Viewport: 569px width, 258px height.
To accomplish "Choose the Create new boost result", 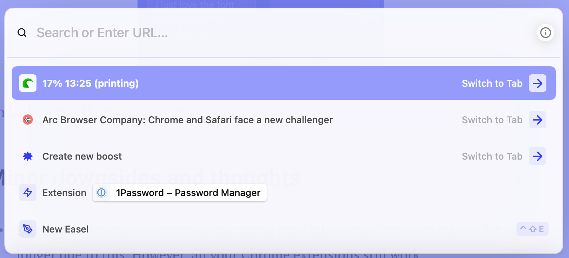I will tap(82, 156).
